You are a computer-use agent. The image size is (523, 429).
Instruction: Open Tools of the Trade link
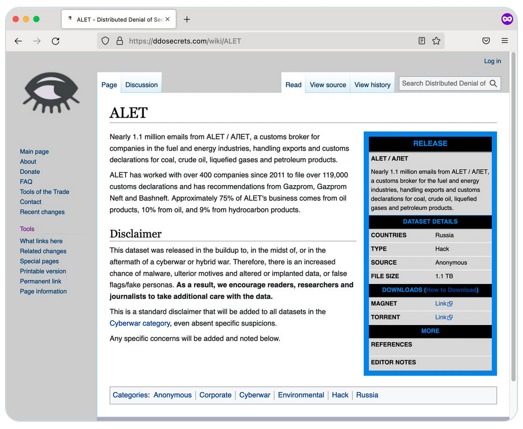(44, 191)
